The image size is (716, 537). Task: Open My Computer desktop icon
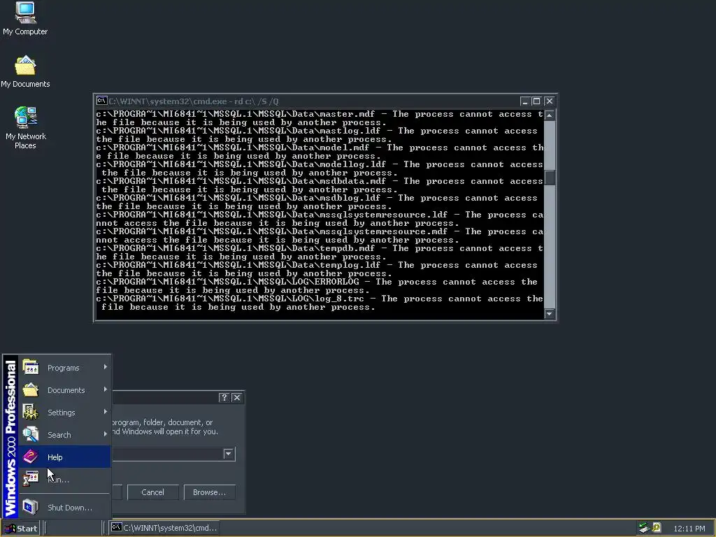pyautogui.click(x=25, y=18)
